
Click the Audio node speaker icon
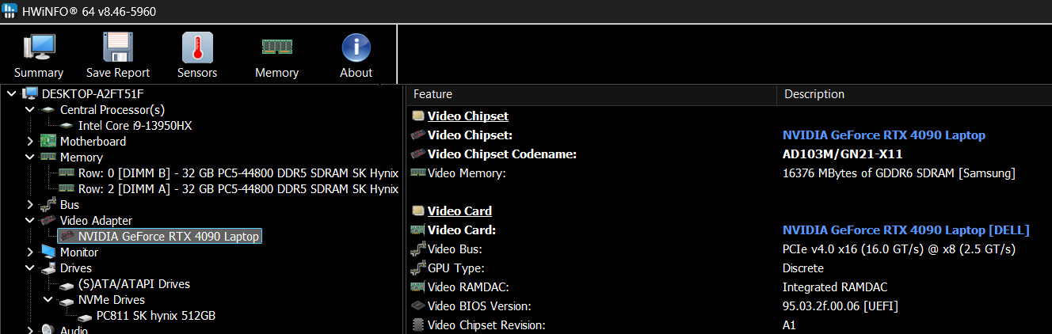[x=48, y=329]
